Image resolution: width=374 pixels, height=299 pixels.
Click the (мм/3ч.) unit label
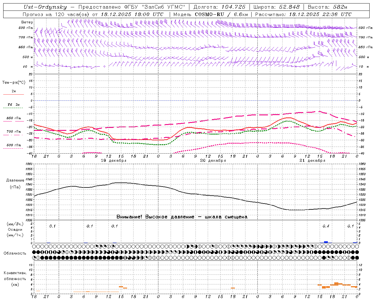(x=15, y=224)
